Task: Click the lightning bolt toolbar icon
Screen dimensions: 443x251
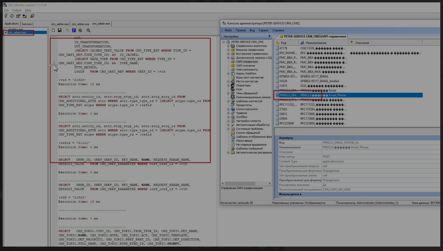Action: click(6, 16)
